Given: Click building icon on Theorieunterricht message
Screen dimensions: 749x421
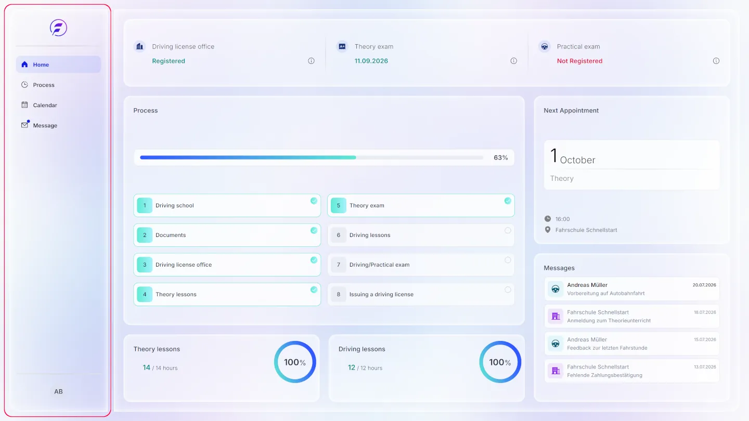Looking at the screenshot, I should click(x=556, y=316).
